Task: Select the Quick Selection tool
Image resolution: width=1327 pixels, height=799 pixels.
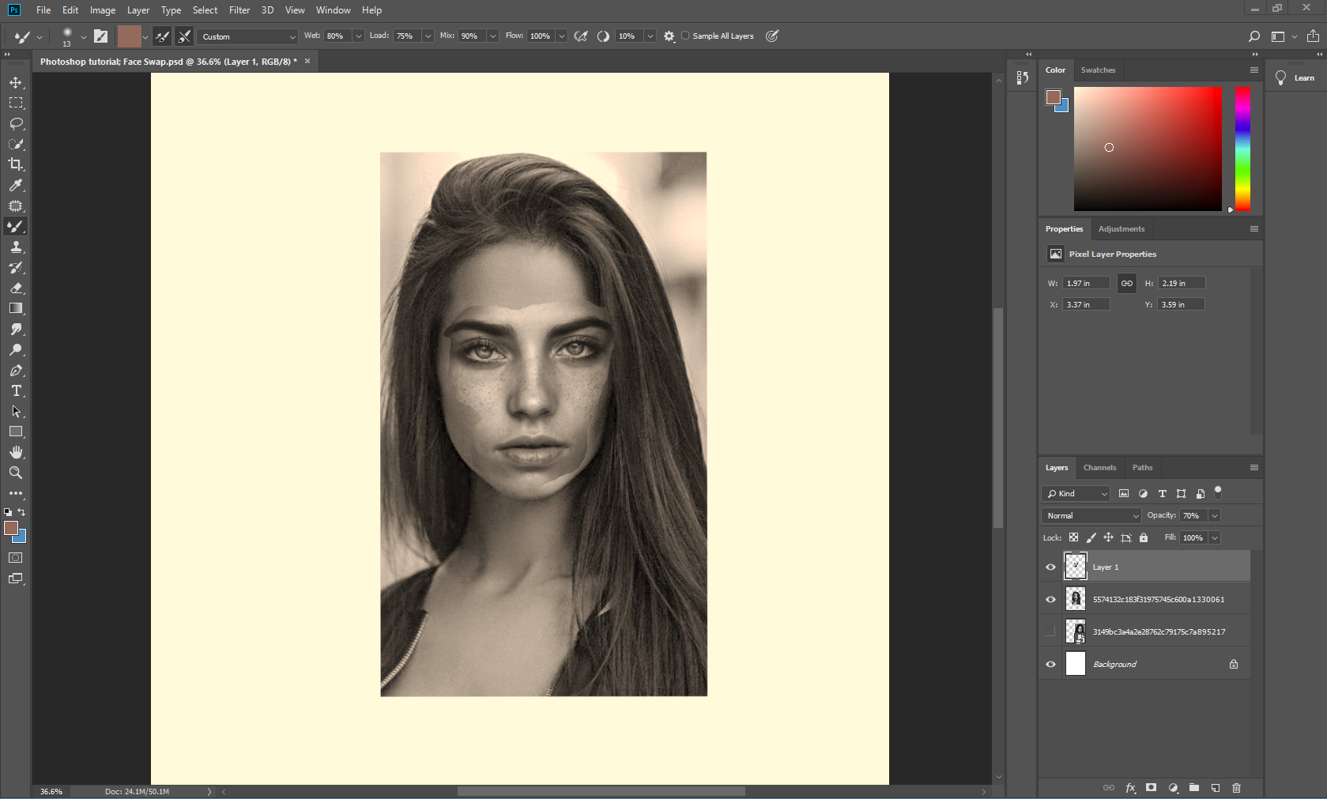Action: [16, 144]
